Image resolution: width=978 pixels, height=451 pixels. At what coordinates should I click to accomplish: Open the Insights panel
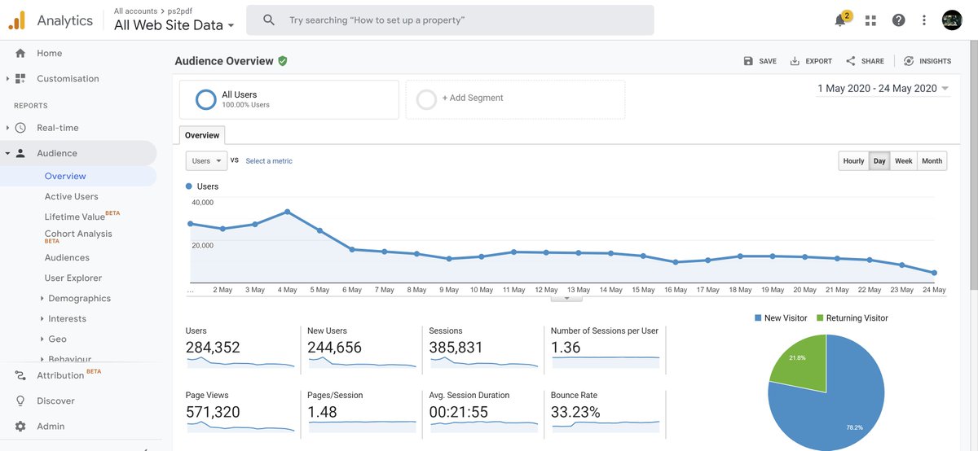pos(927,61)
